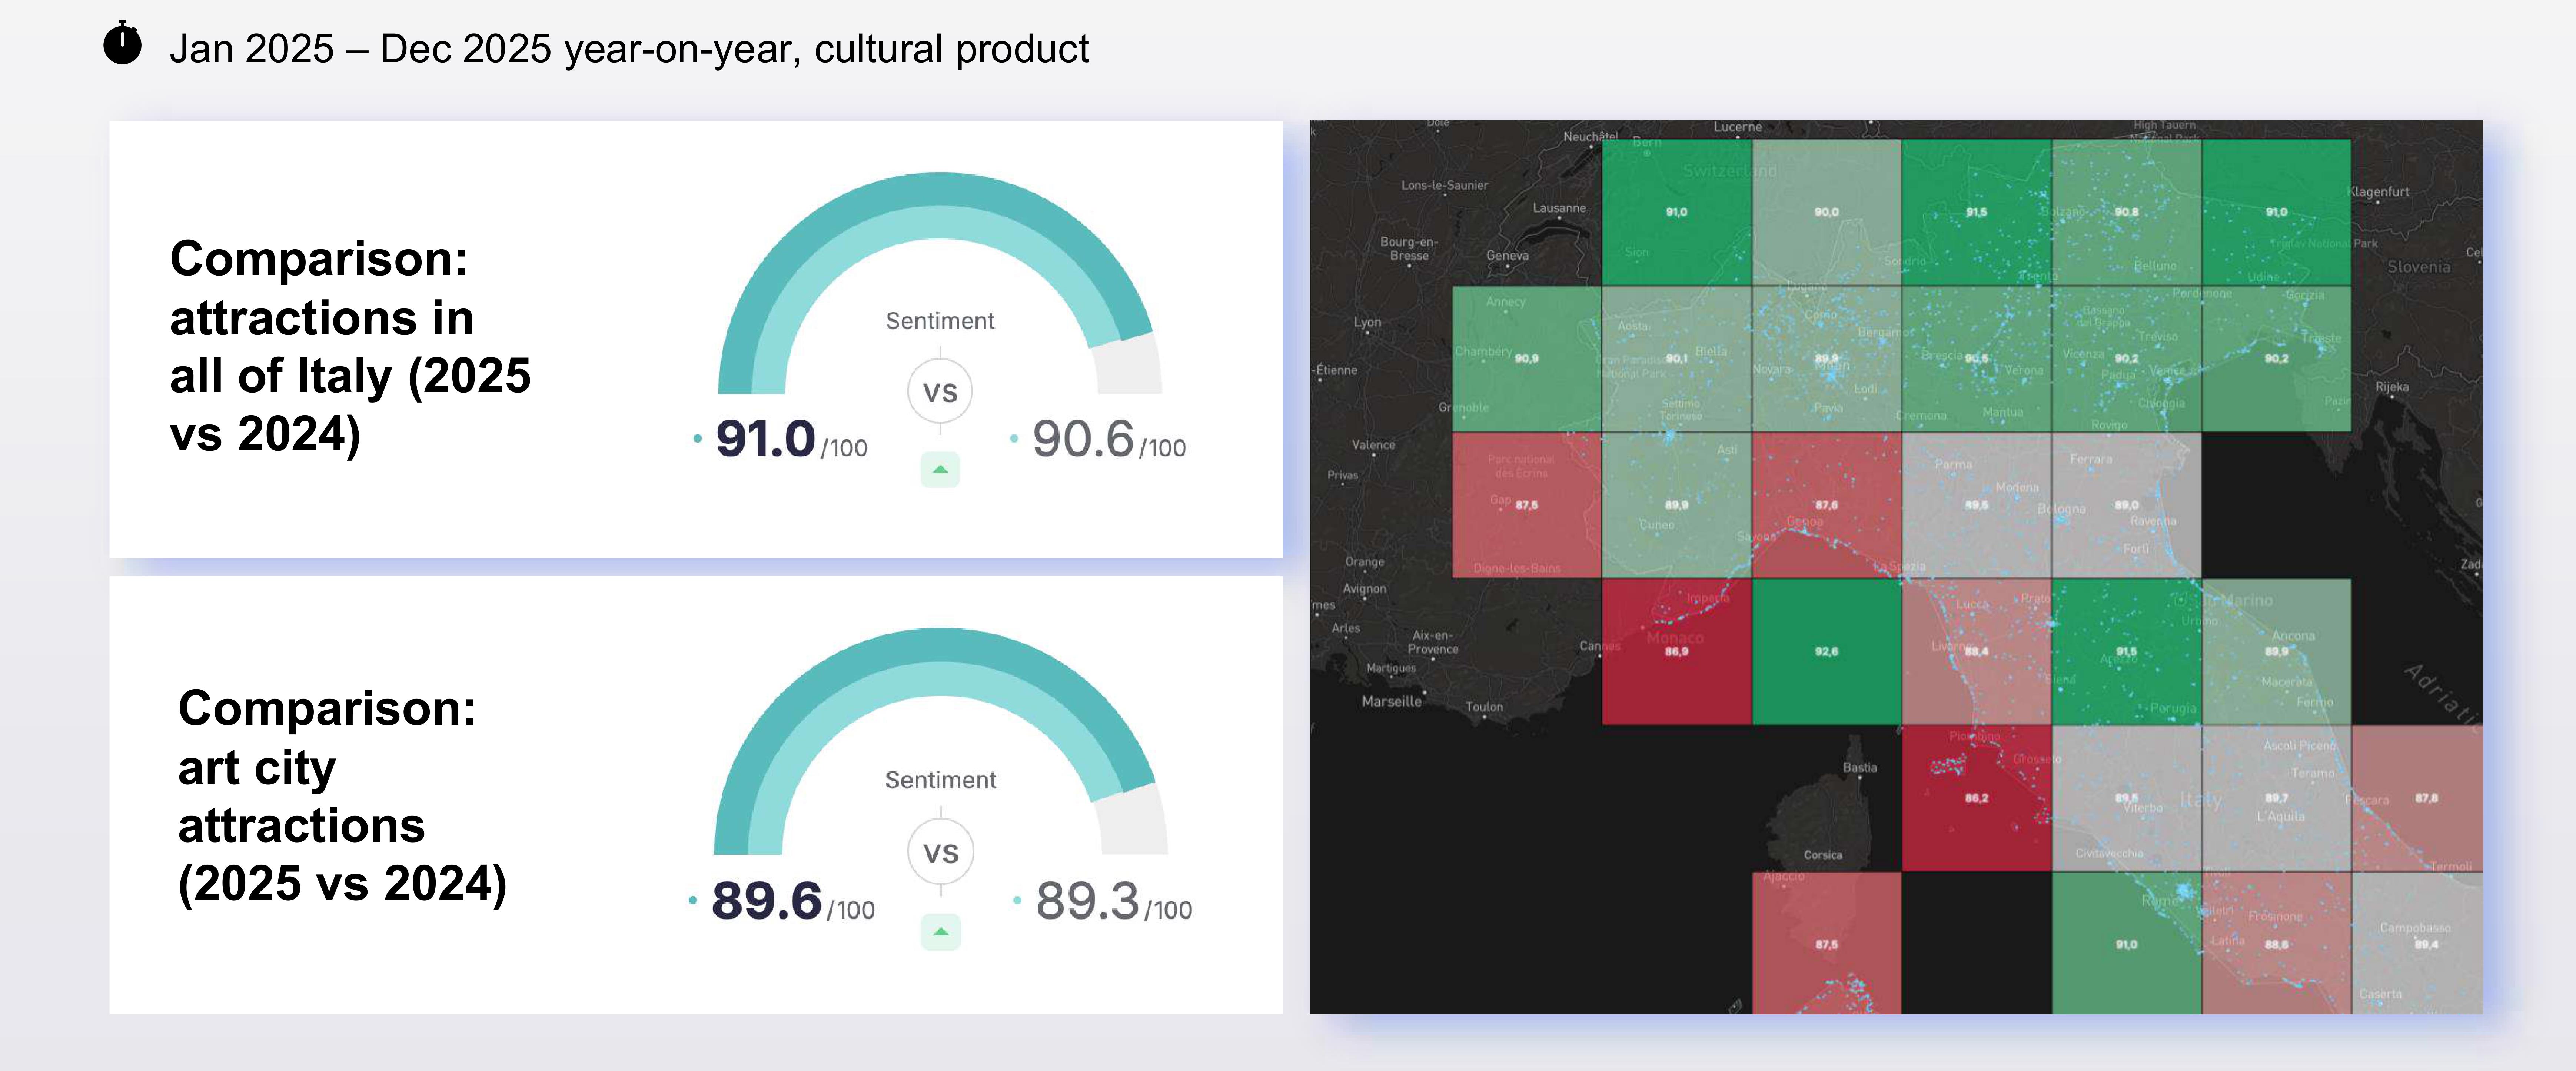Select the art city sentiment gauge arc

[x=940, y=741]
